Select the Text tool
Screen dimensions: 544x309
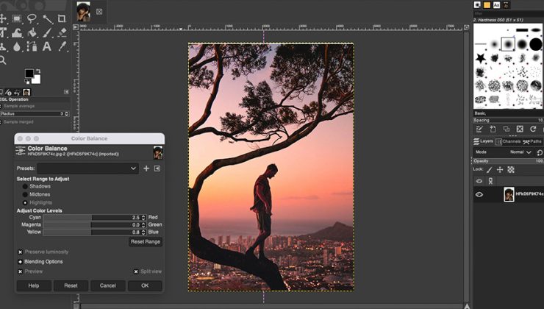coord(47,46)
